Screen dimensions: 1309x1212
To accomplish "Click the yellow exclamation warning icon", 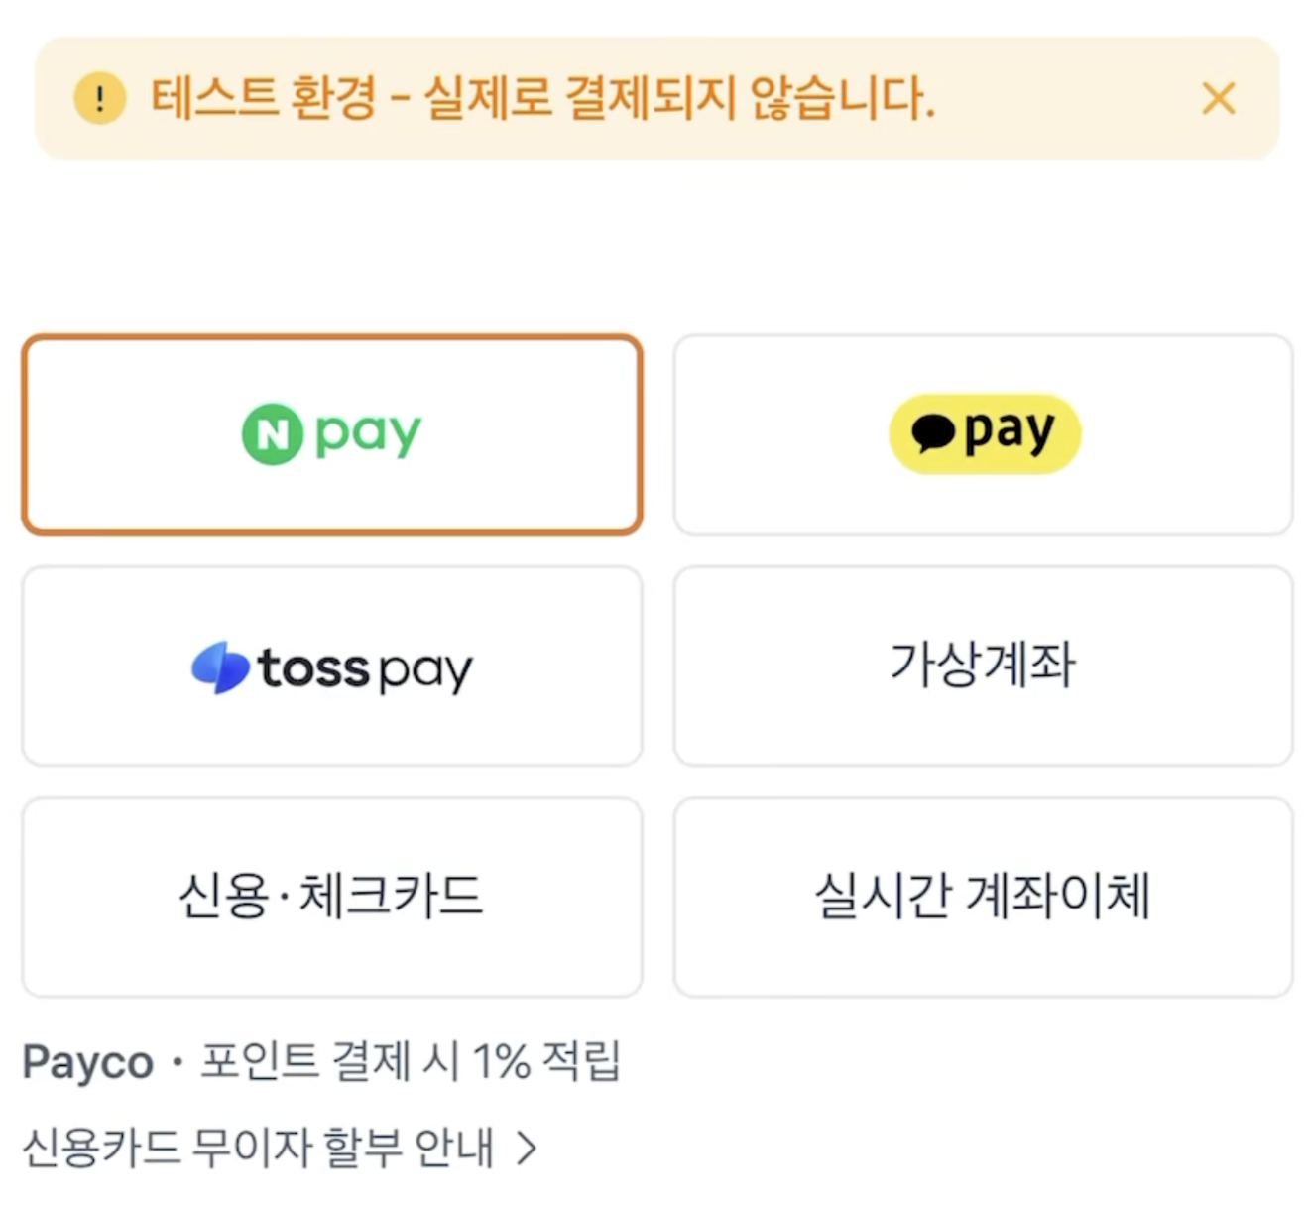I will click(x=100, y=98).
